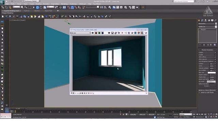218x123 pixels.
Task: Toggle the enabled checkbox in VRaySun Parameters
Action: pyautogui.click(x=215, y=53)
